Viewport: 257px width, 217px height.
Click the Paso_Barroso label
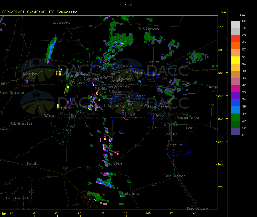click(175, 176)
